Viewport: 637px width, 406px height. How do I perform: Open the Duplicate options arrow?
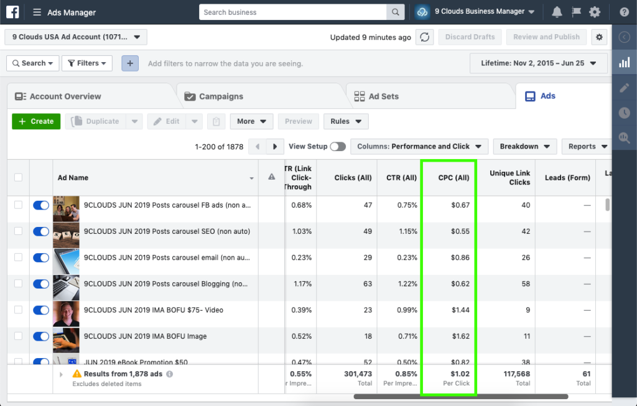[134, 121]
